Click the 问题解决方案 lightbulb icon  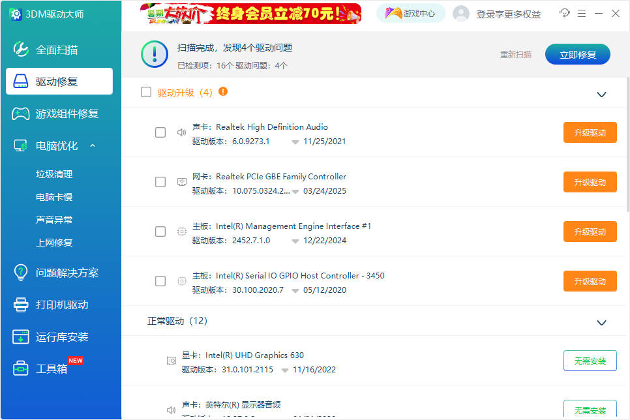point(20,273)
